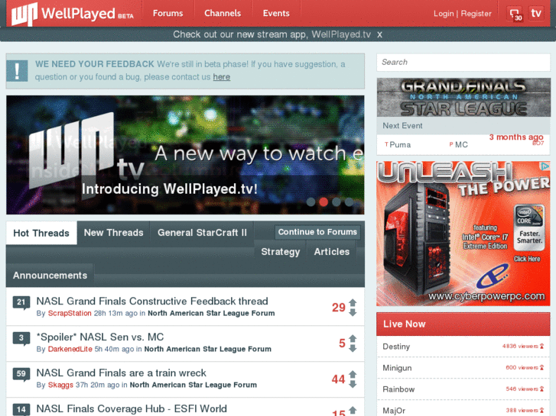Click the viewer icon beside Minigun's count
Screen dimensions: 556x416
[x=541, y=367]
